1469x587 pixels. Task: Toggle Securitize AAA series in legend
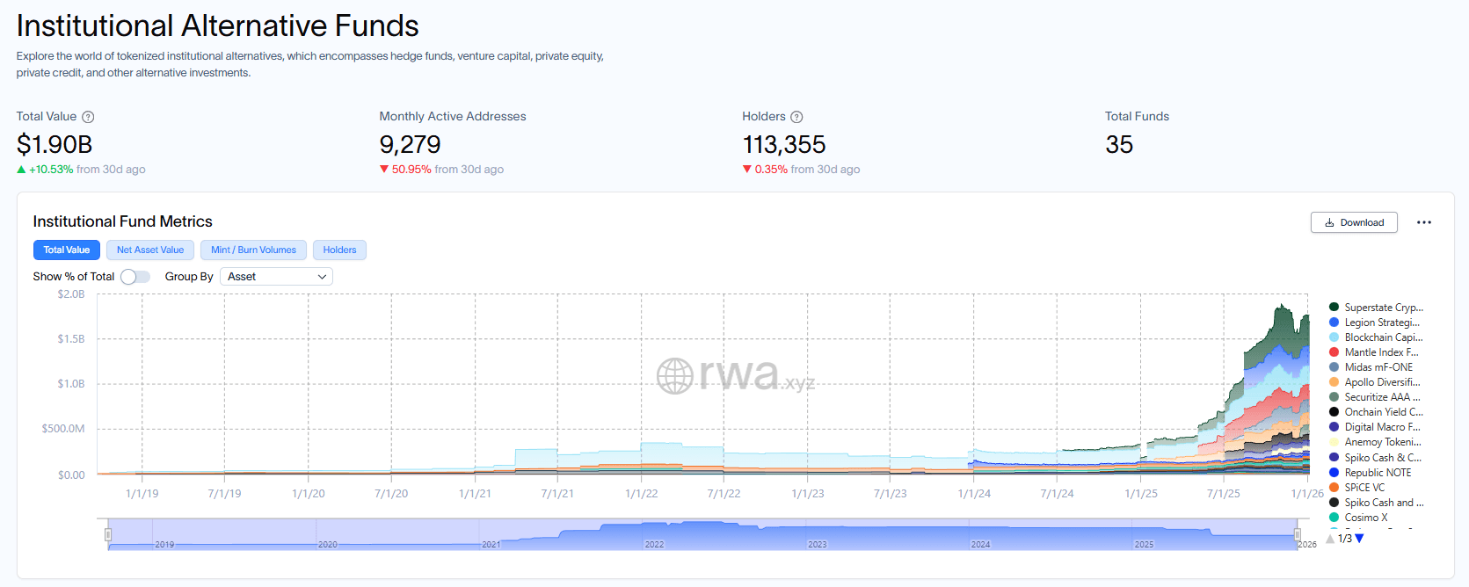1375,397
